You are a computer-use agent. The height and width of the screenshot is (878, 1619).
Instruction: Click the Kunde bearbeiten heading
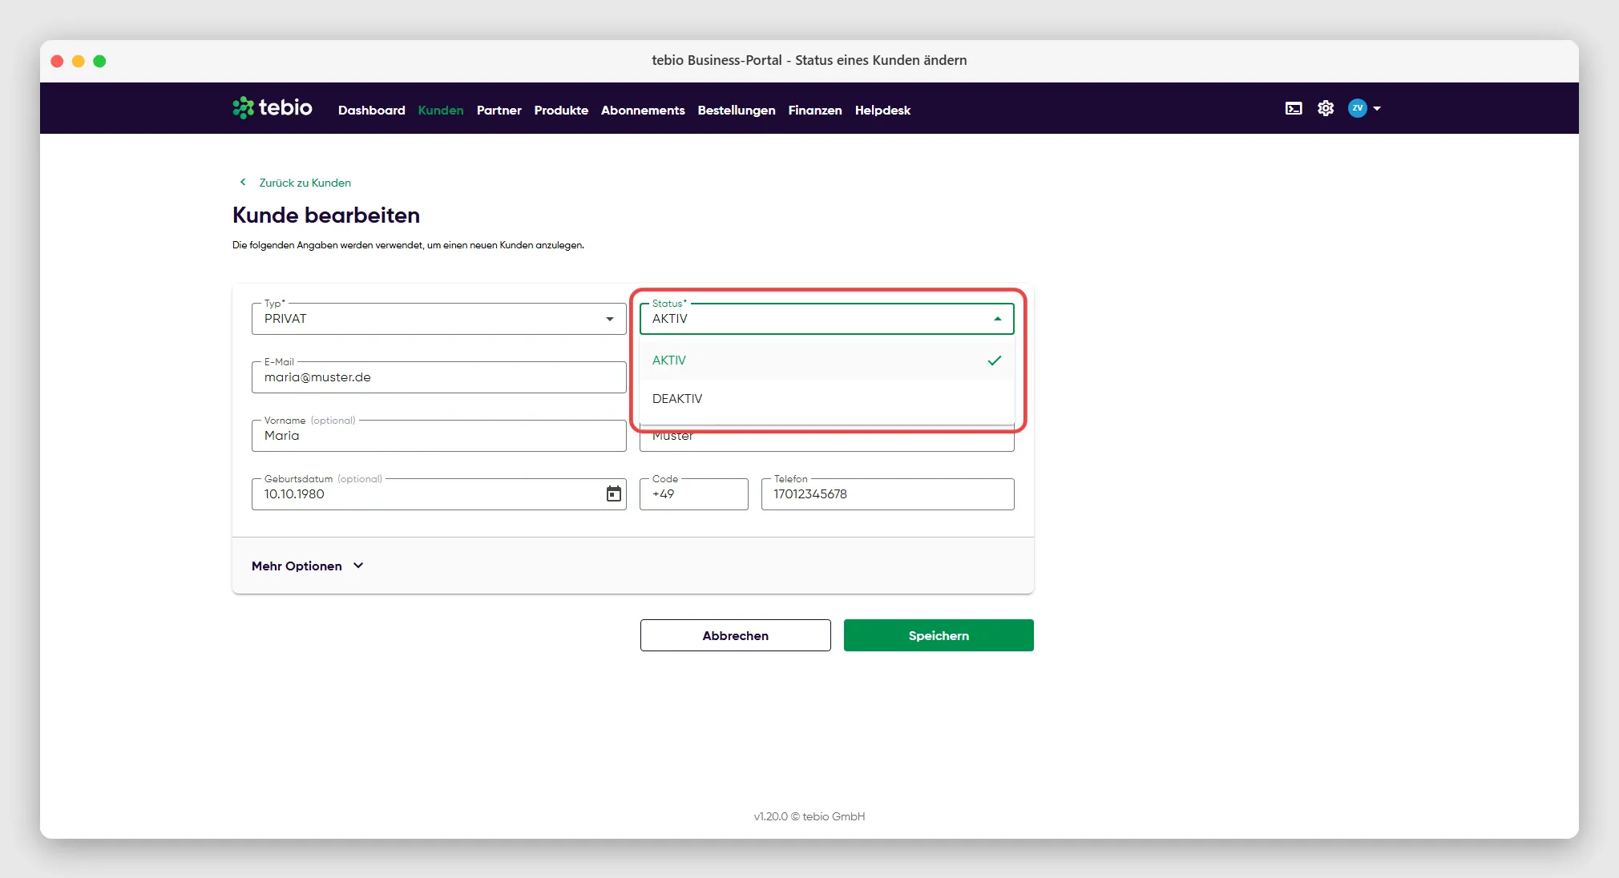click(326, 215)
